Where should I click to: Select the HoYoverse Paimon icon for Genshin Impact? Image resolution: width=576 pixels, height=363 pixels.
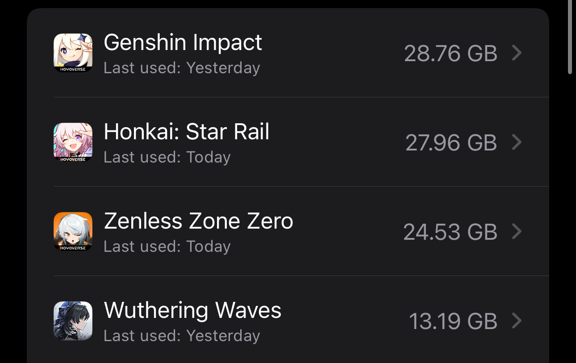pos(73,53)
